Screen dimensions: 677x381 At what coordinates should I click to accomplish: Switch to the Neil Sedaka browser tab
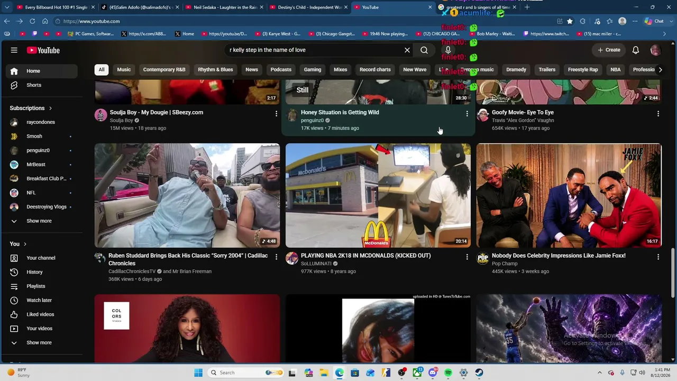coord(224,7)
